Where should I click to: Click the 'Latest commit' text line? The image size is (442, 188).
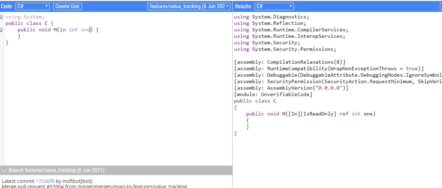[47, 181]
